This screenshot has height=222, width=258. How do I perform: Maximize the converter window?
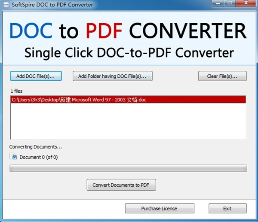point(230,3)
